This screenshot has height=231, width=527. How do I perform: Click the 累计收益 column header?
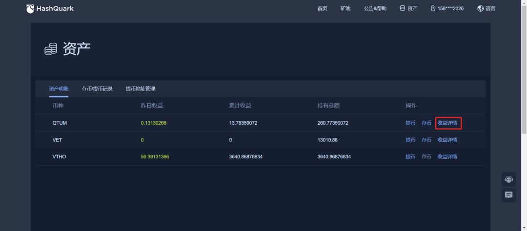(240, 106)
